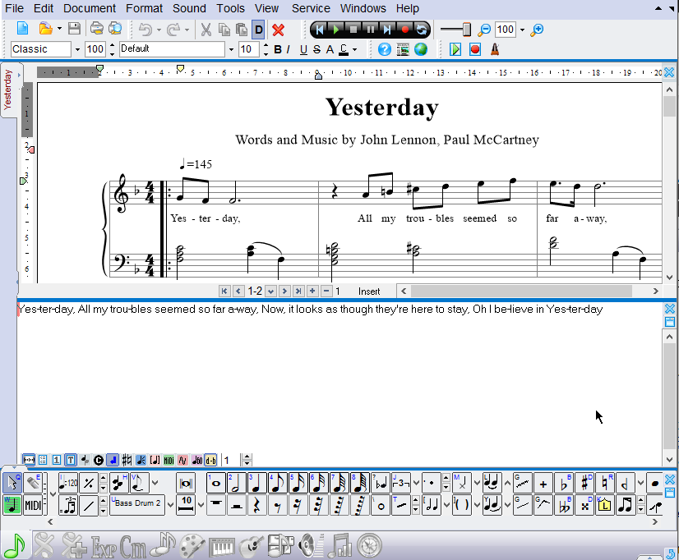Select the quarter note duration button
The height and width of the screenshot is (560, 679).
(256, 483)
